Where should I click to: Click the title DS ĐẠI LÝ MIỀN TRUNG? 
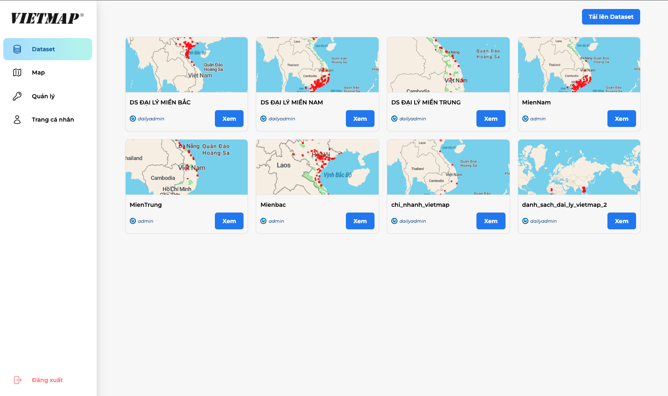click(x=426, y=102)
